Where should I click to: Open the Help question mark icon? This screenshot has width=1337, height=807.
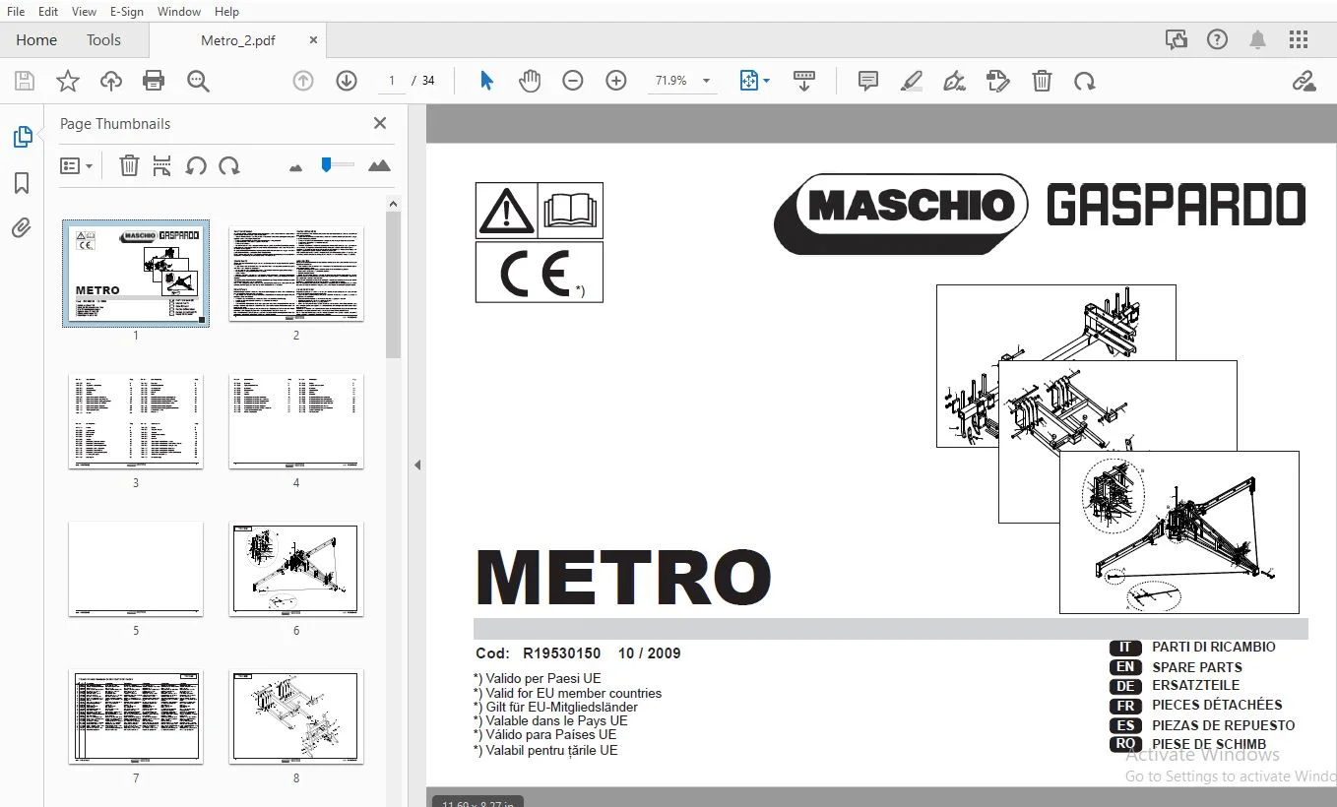(1217, 39)
